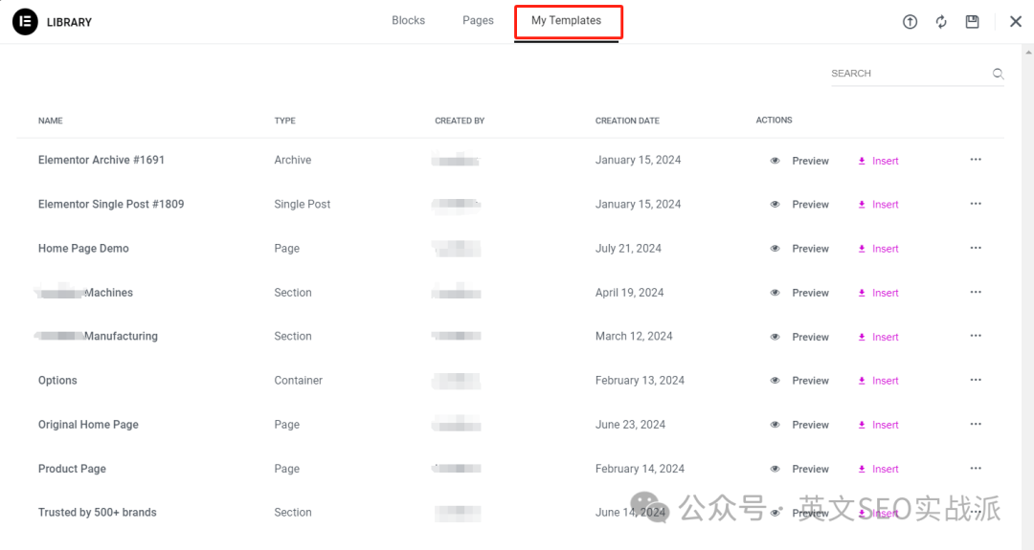This screenshot has width=1034, height=550.
Task: Sync the library with refresh icon
Action: pos(941,22)
